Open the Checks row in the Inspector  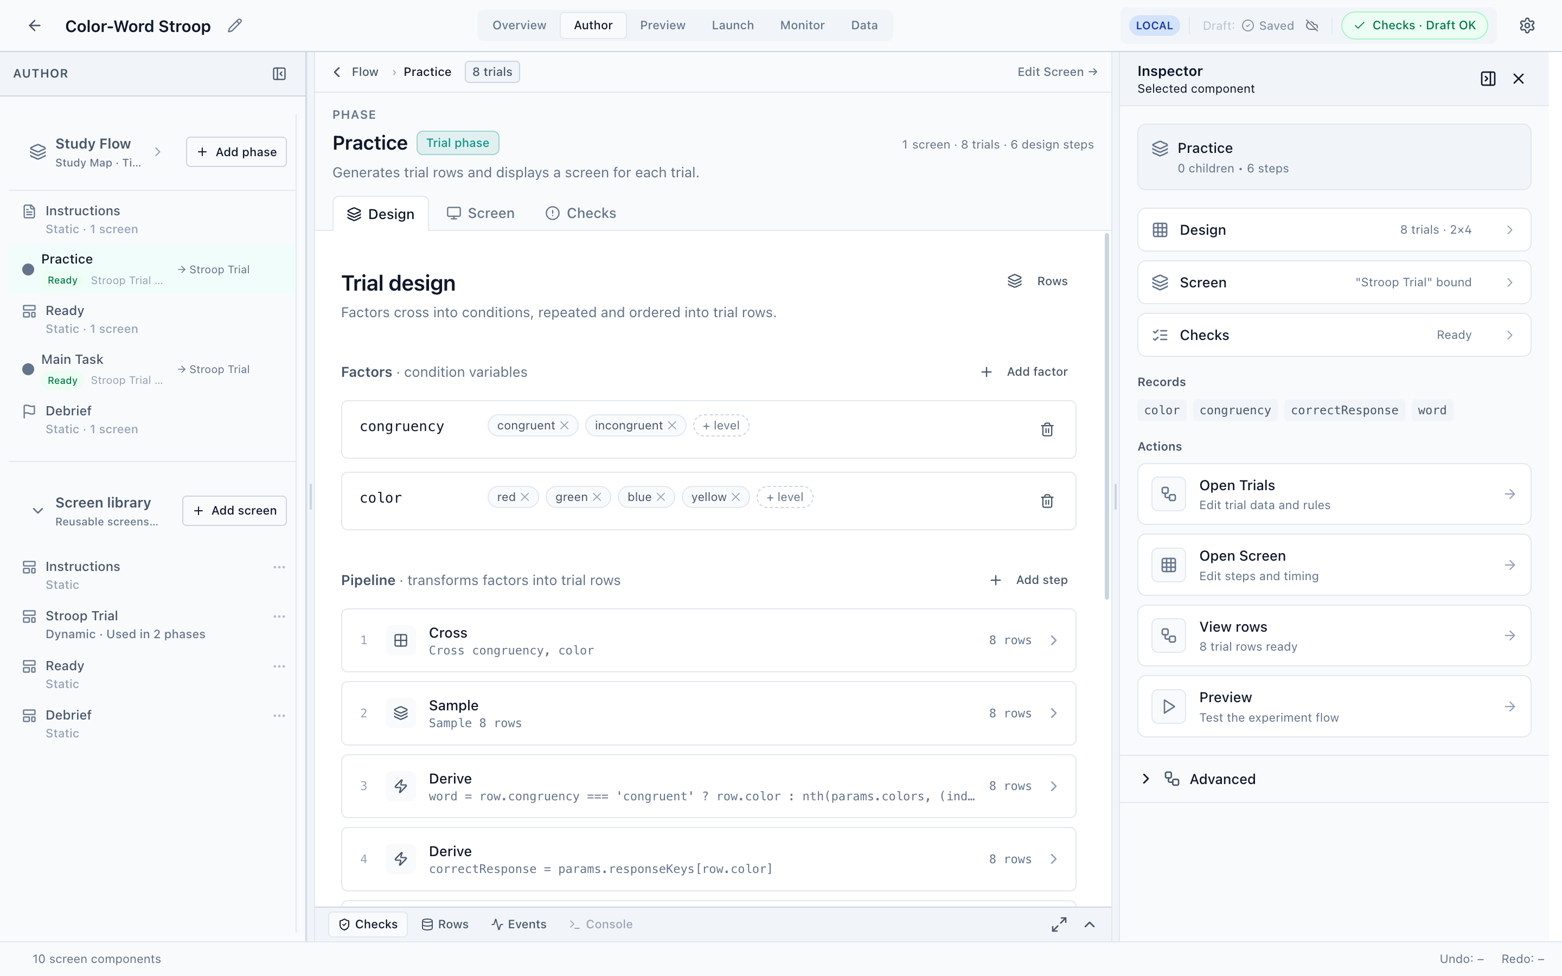[x=1334, y=335]
